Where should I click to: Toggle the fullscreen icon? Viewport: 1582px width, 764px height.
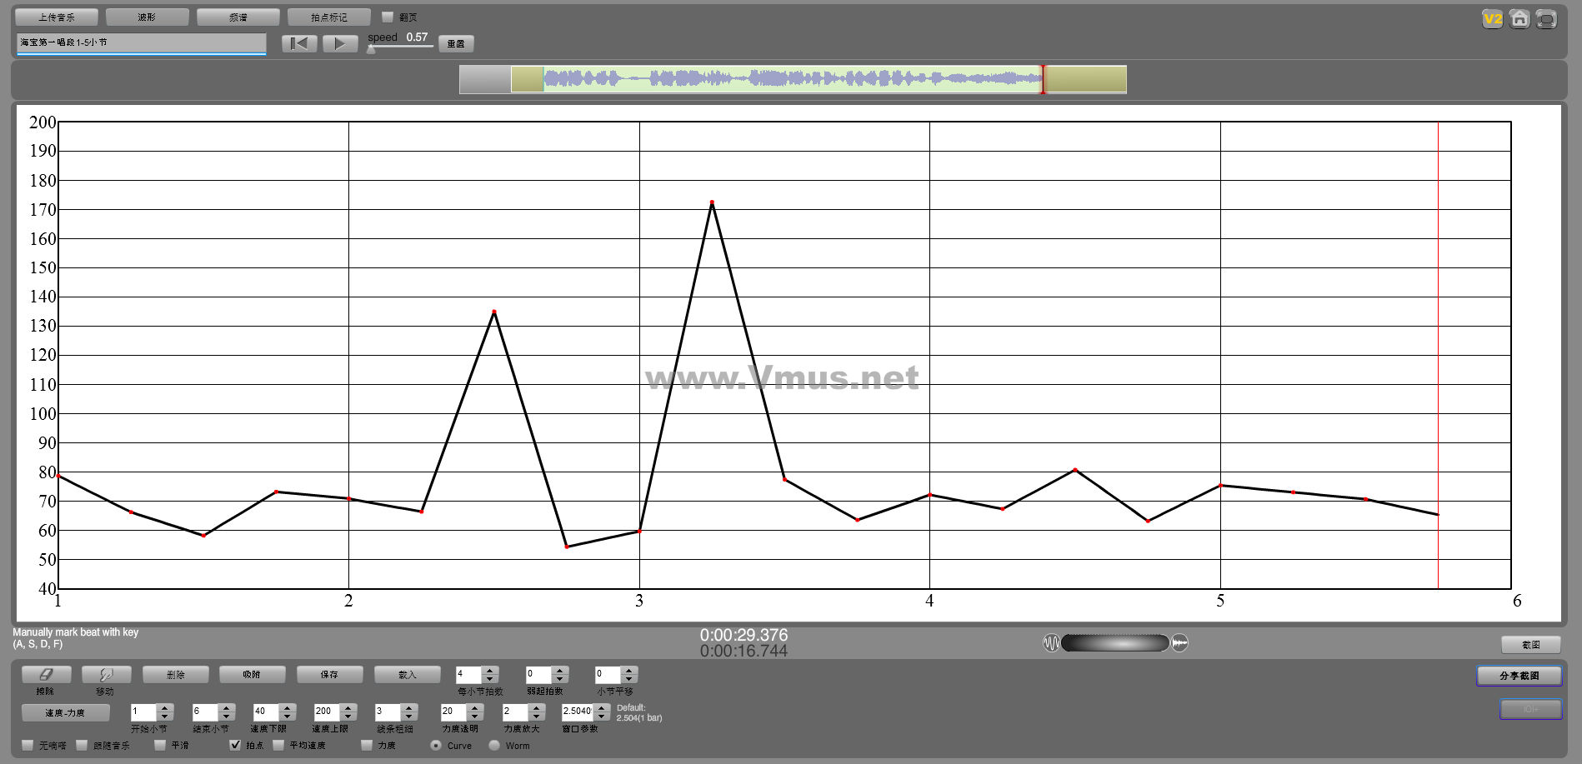(x=1546, y=19)
